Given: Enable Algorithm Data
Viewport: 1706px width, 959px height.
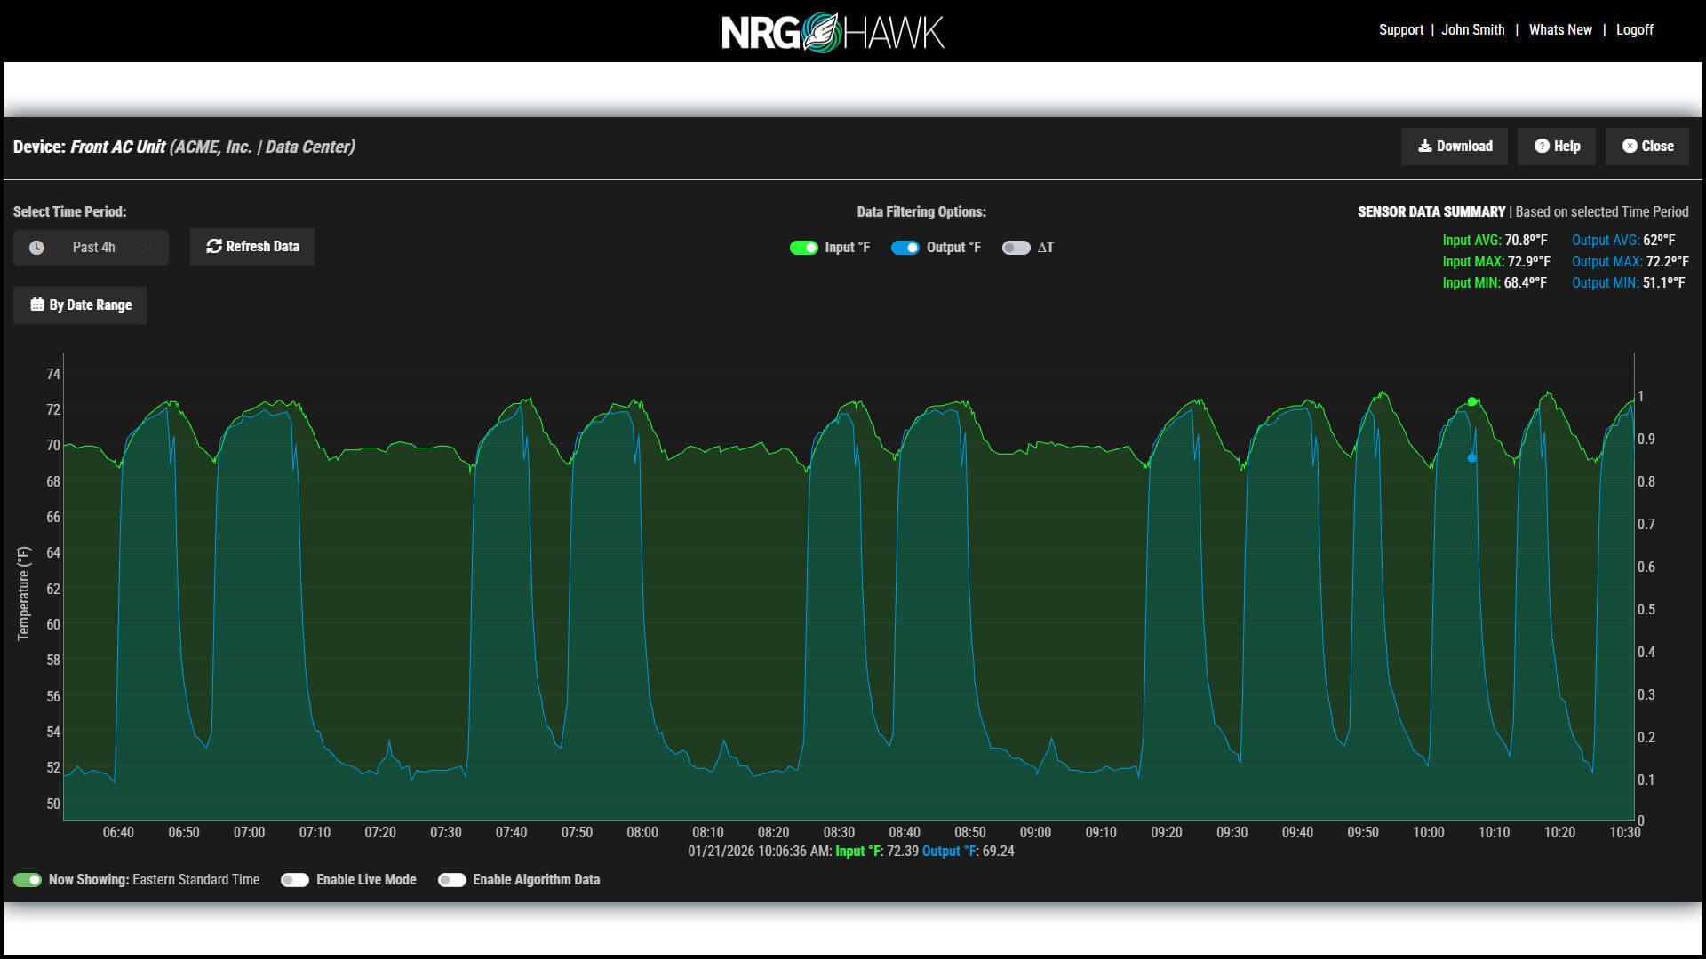Looking at the screenshot, I should pos(452,879).
